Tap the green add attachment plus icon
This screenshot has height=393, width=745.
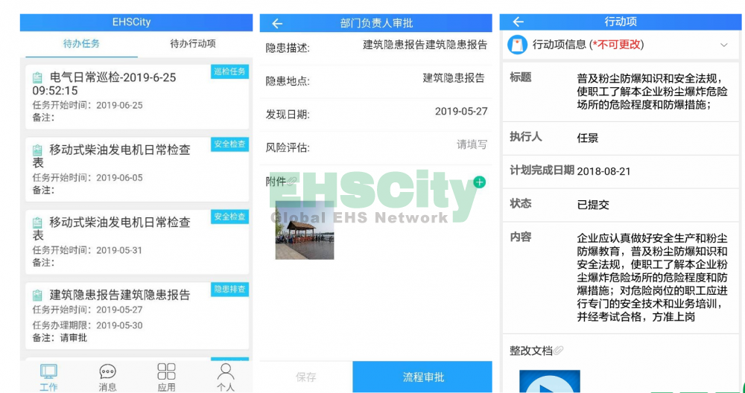coord(480,182)
